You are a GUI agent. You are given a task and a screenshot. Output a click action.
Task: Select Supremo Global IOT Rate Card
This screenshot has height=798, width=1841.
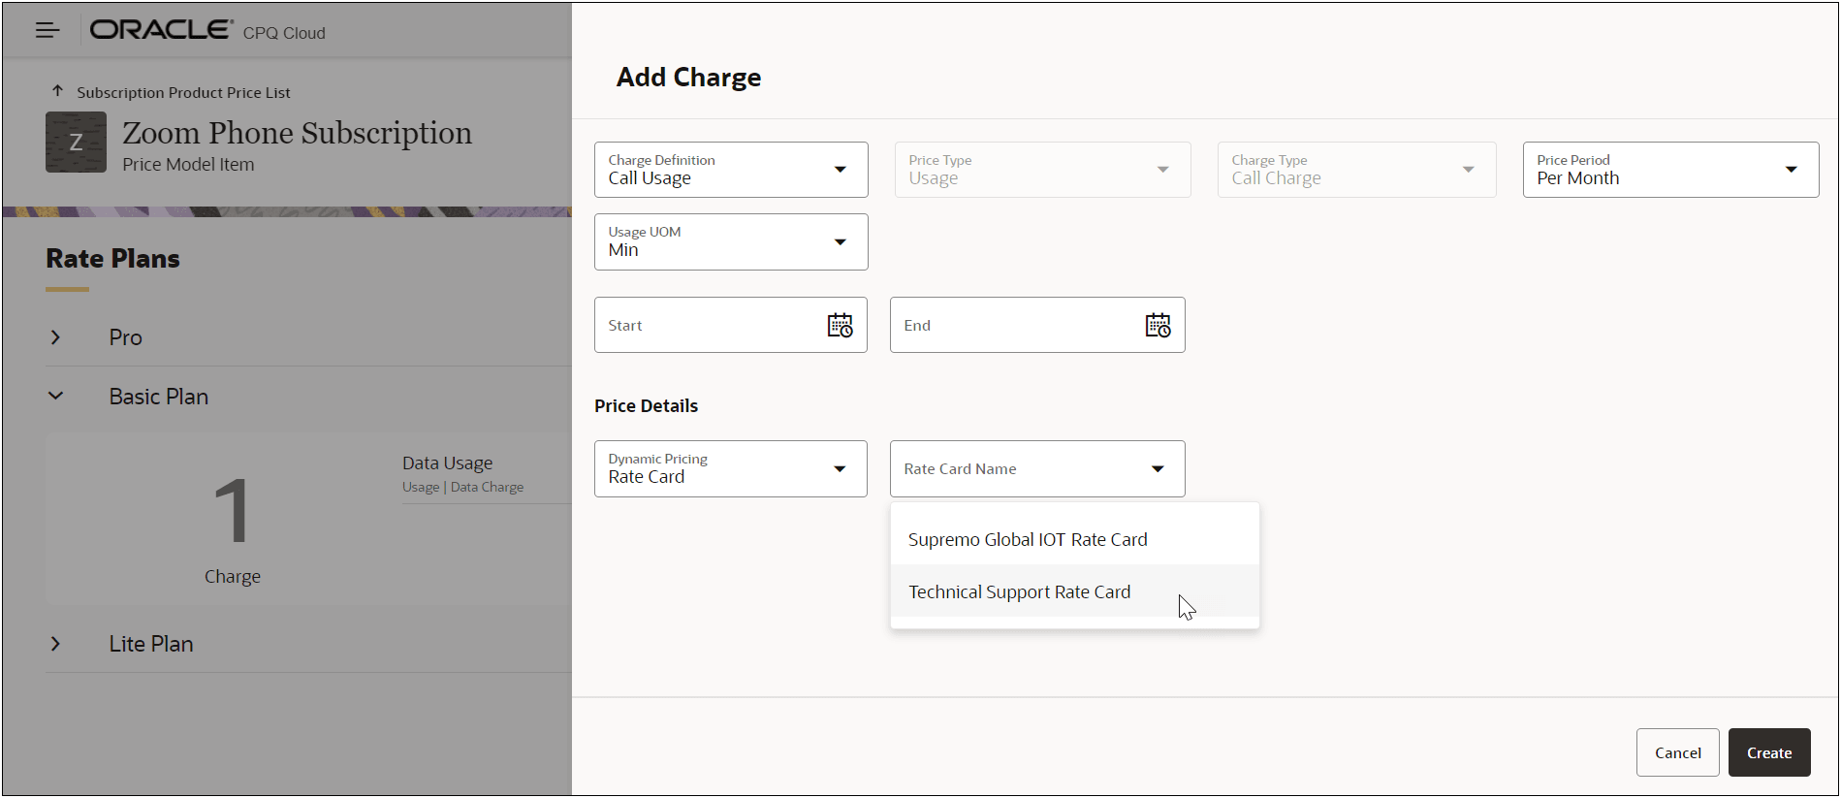(1074, 539)
